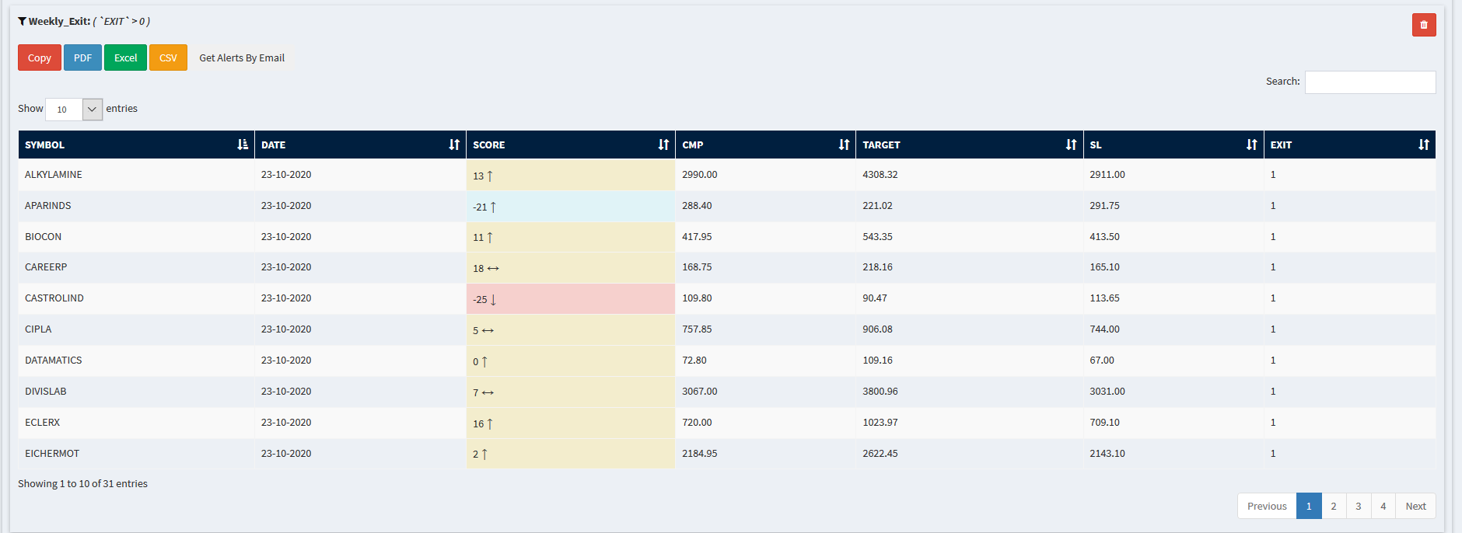Click the Copy export button
1462x533 pixels.
[40, 57]
